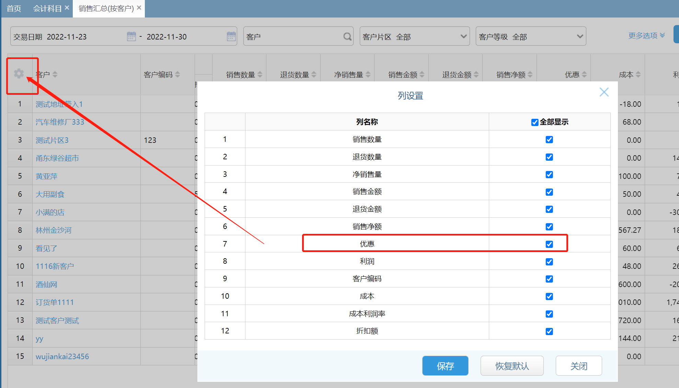This screenshot has height=388, width=679.
Task: Open customer link yy
Action: 39,339
